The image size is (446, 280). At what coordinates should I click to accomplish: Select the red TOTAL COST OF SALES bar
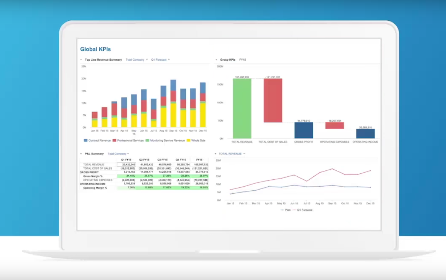pyautogui.click(x=273, y=101)
